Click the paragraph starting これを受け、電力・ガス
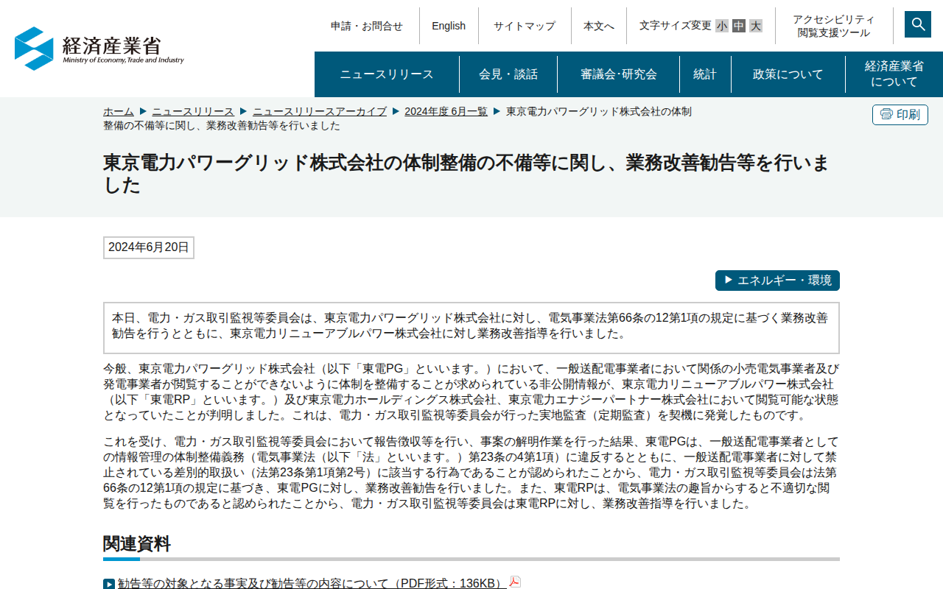943x589 pixels. tap(471, 473)
